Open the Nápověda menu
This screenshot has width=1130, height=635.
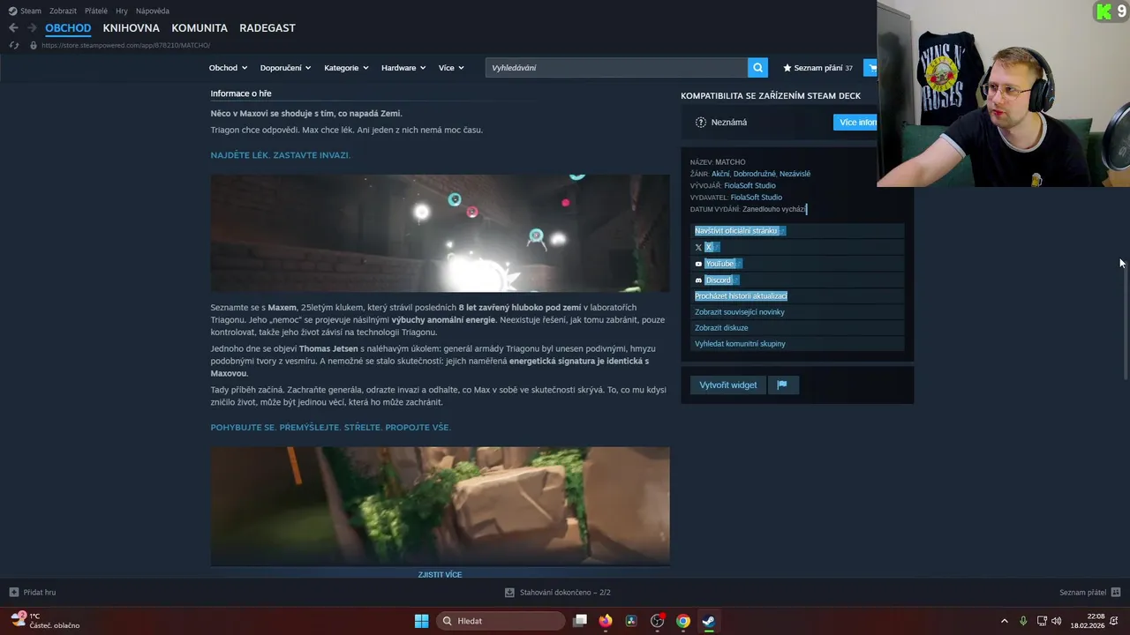coord(153,11)
